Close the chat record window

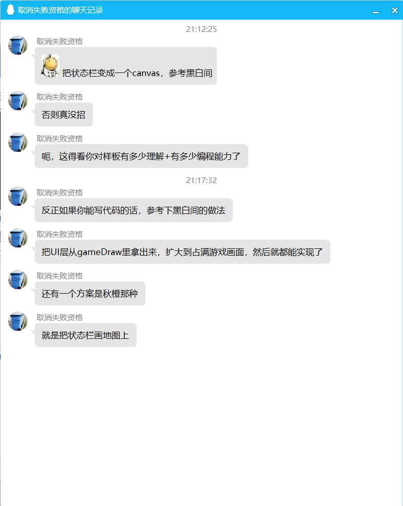click(x=395, y=10)
